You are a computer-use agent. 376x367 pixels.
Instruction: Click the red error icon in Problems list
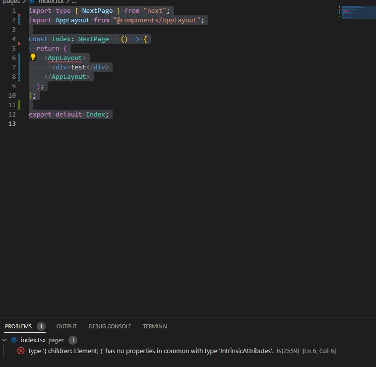(21, 351)
